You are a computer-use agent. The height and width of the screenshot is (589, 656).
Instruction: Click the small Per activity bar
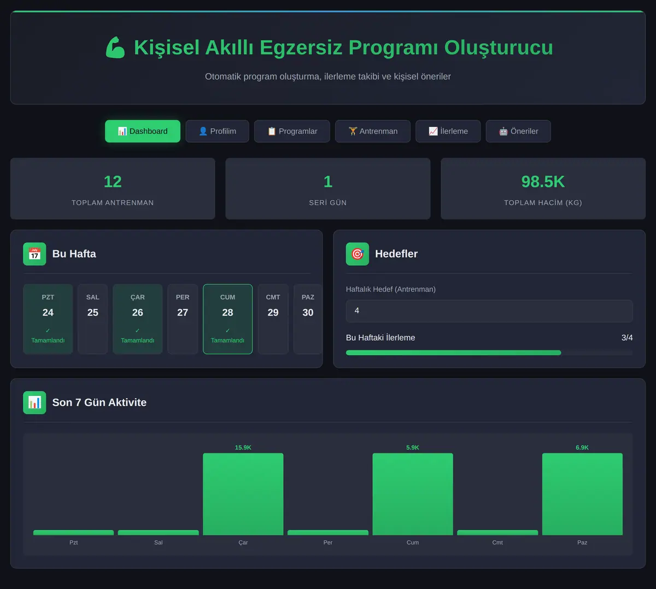pyautogui.click(x=328, y=533)
